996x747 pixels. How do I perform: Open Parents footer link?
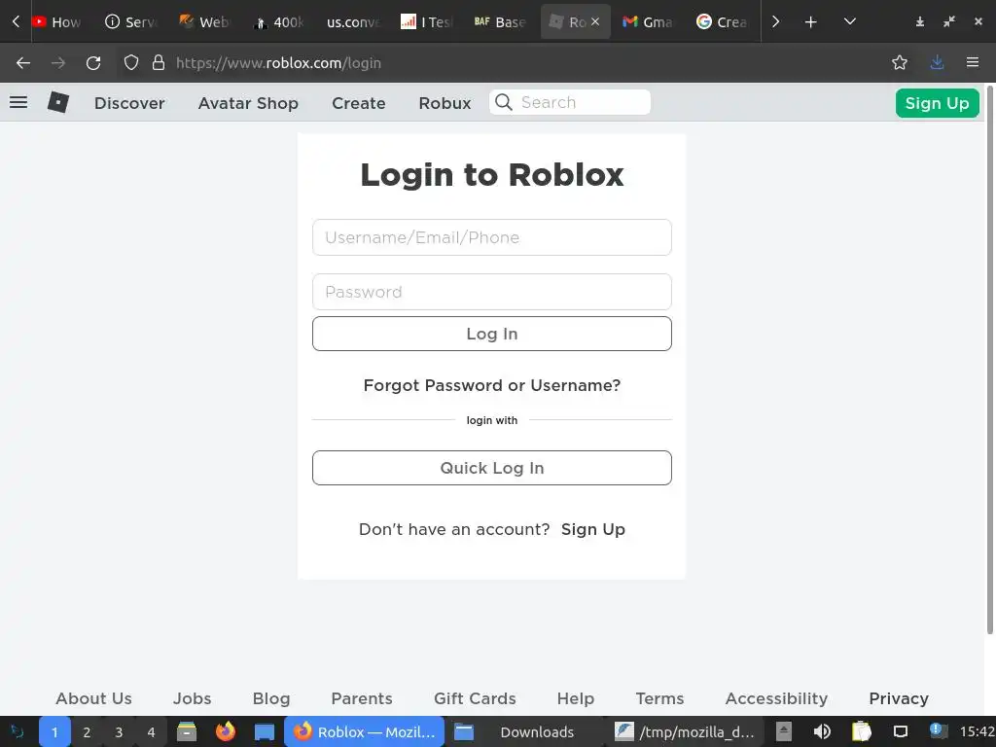point(362,698)
